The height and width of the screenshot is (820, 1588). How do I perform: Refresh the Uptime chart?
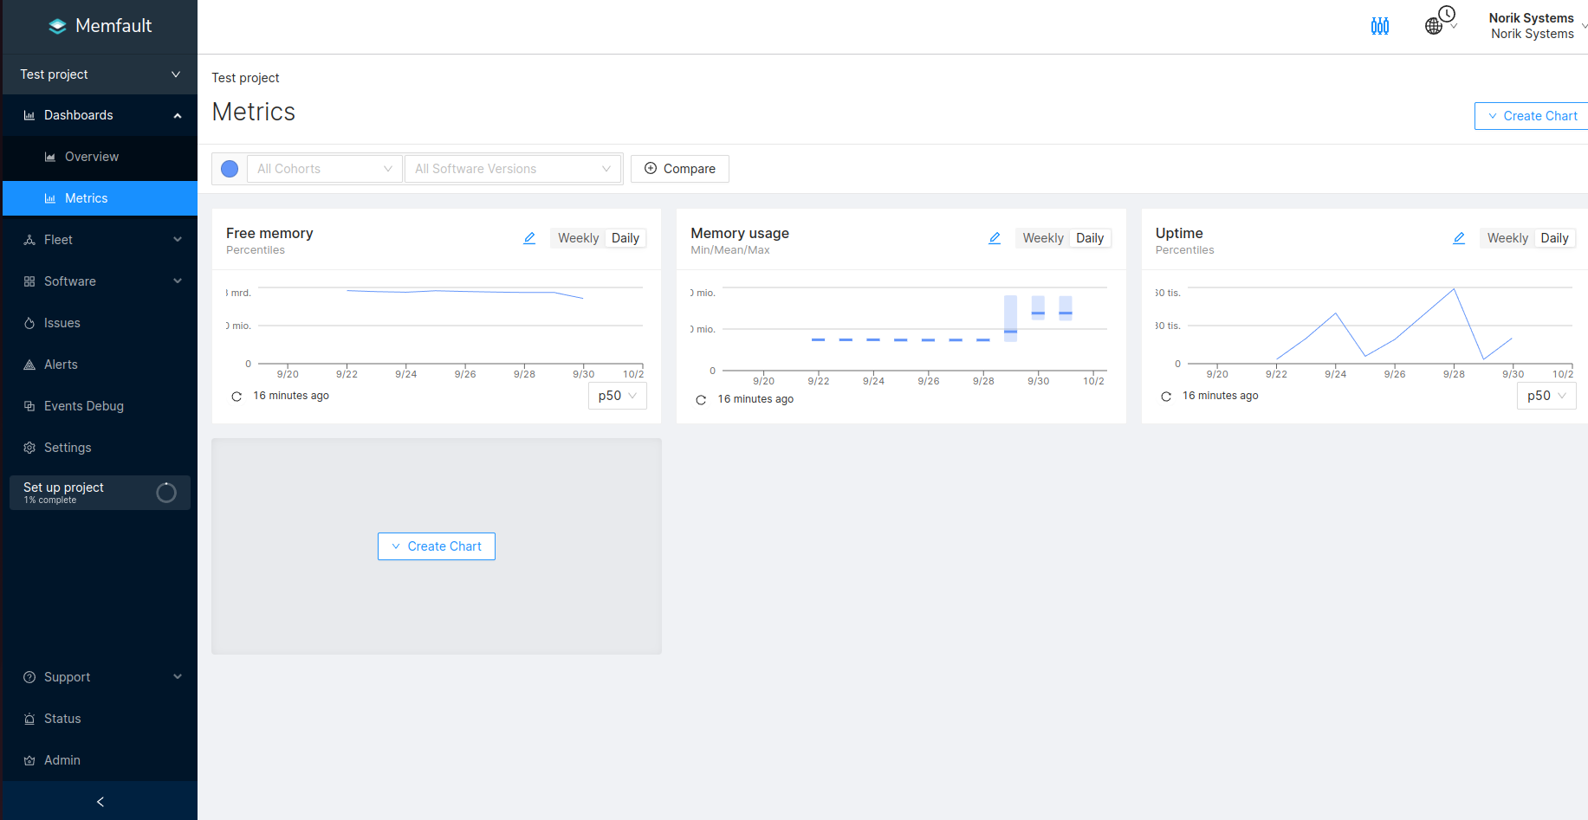coord(1166,397)
